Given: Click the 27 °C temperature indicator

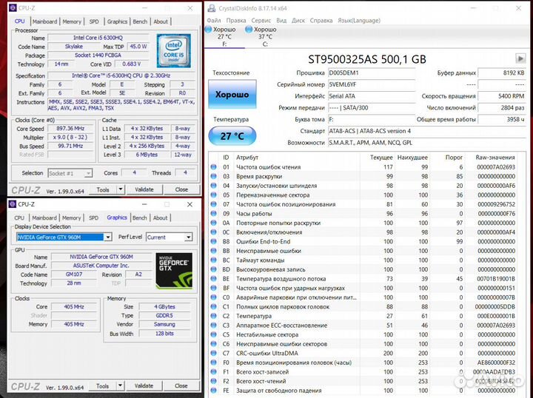Looking at the screenshot, I should click(x=232, y=136).
